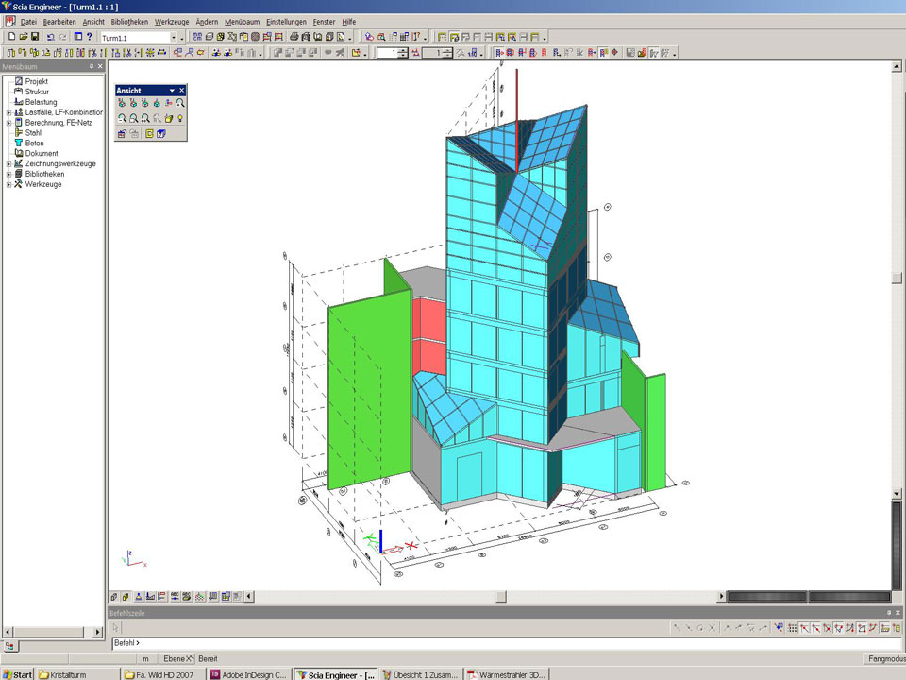Click the Help question mark icon
Viewport: 906px width, 680px height.
pos(90,37)
